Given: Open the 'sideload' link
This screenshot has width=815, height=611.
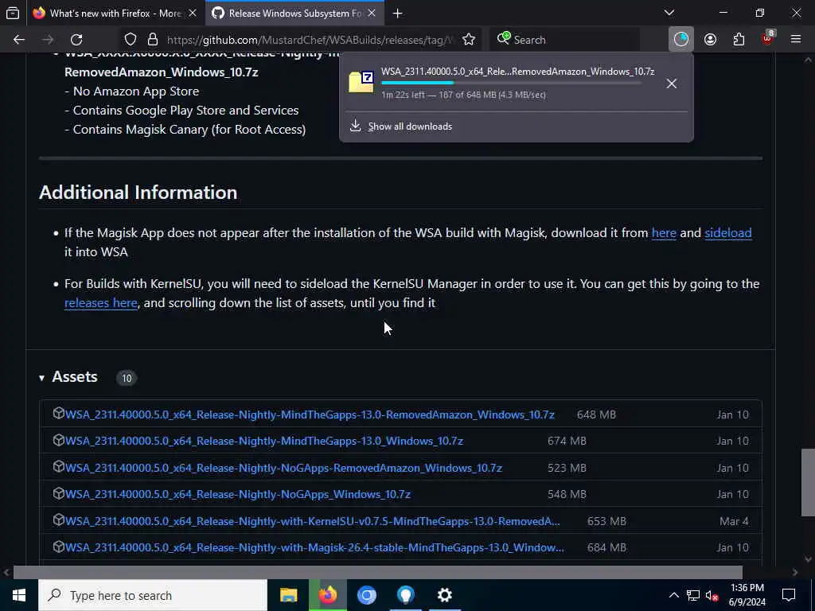Looking at the screenshot, I should tap(727, 233).
